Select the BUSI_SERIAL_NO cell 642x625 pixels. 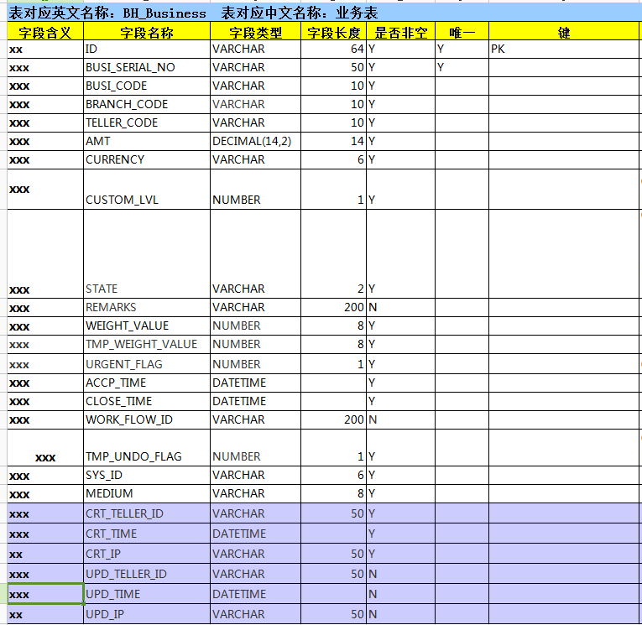(x=147, y=68)
